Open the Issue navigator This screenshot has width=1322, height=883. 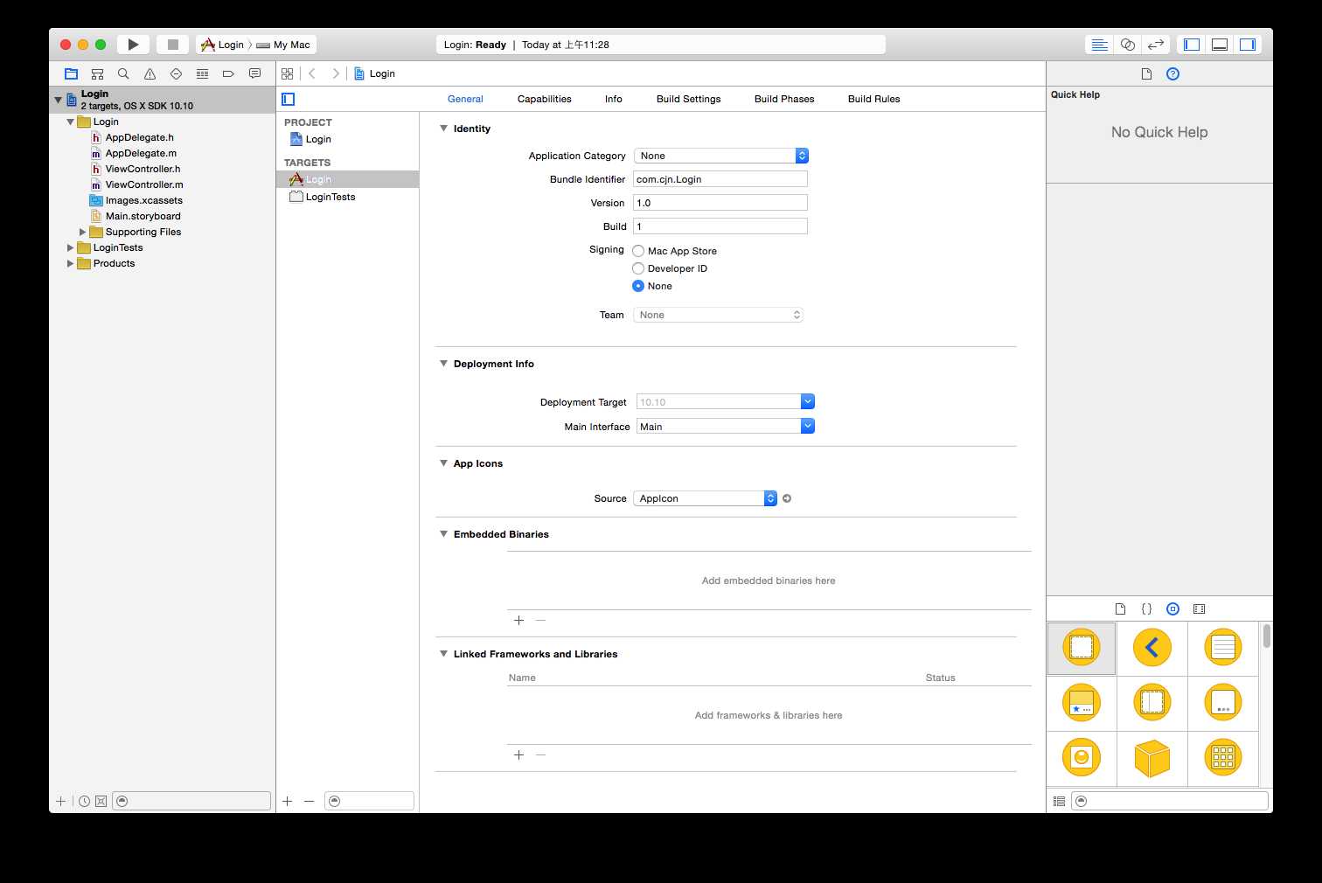pyautogui.click(x=150, y=74)
